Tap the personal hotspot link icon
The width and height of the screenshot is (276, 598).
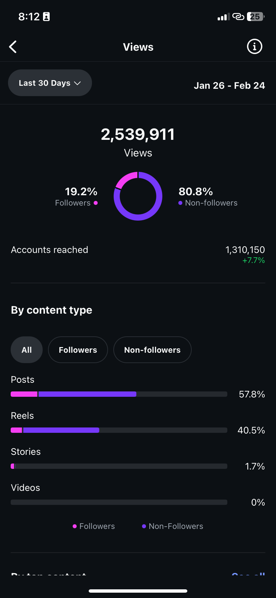click(x=238, y=17)
